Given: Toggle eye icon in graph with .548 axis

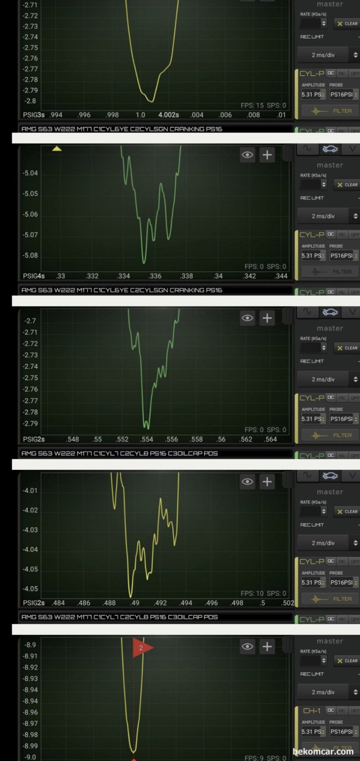Looking at the screenshot, I should [247, 318].
